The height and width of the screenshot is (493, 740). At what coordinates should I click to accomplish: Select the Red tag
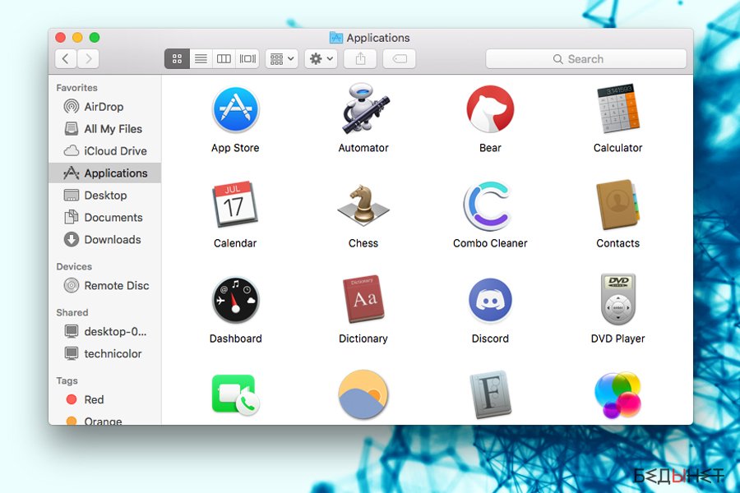[104, 399]
